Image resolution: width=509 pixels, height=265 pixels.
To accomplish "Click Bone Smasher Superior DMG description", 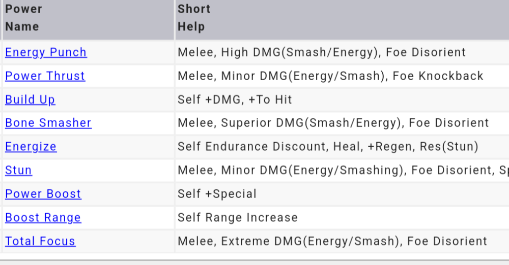I will (x=333, y=123).
